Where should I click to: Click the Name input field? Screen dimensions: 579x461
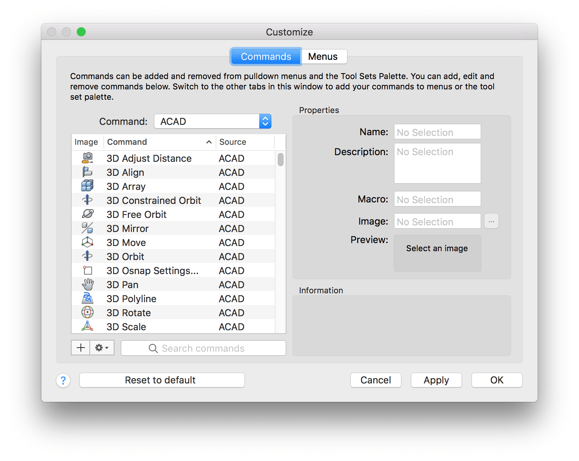click(438, 132)
